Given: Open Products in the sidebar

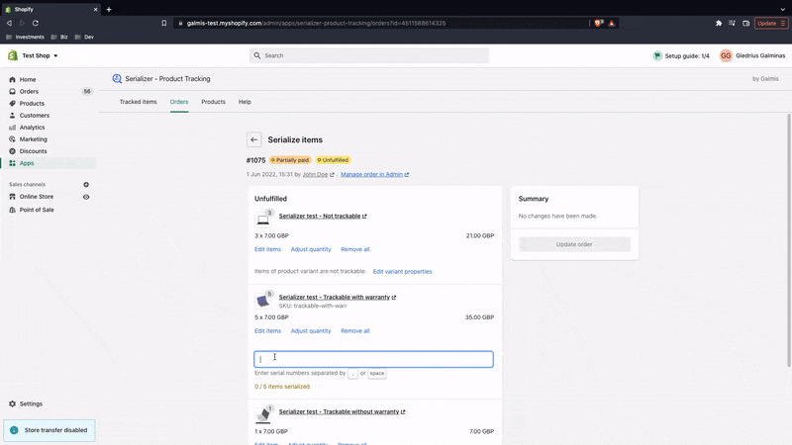Looking at the screenshot, I should coord(32,103).
